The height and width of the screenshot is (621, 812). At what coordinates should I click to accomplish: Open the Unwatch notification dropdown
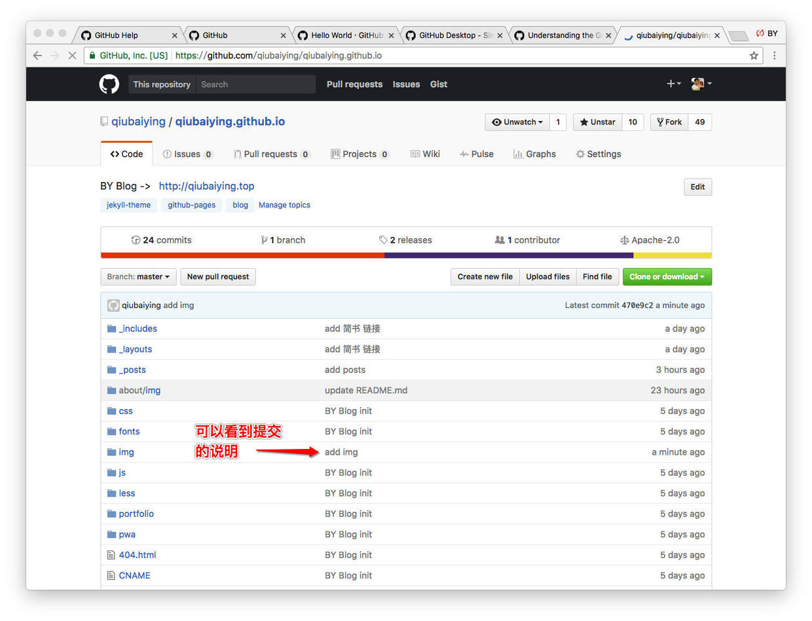517,122
